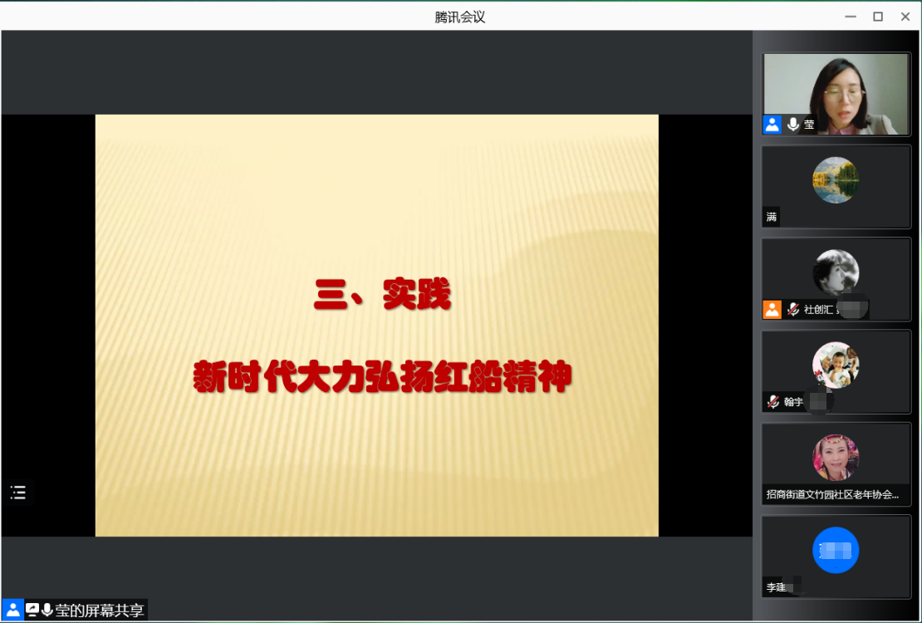The width and height of the screenshot is (922, 623).
Task: Click the muted mic icon next to 社创汇
Action: 793,310
